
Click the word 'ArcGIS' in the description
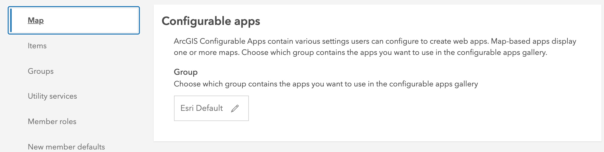pos(186,41)
